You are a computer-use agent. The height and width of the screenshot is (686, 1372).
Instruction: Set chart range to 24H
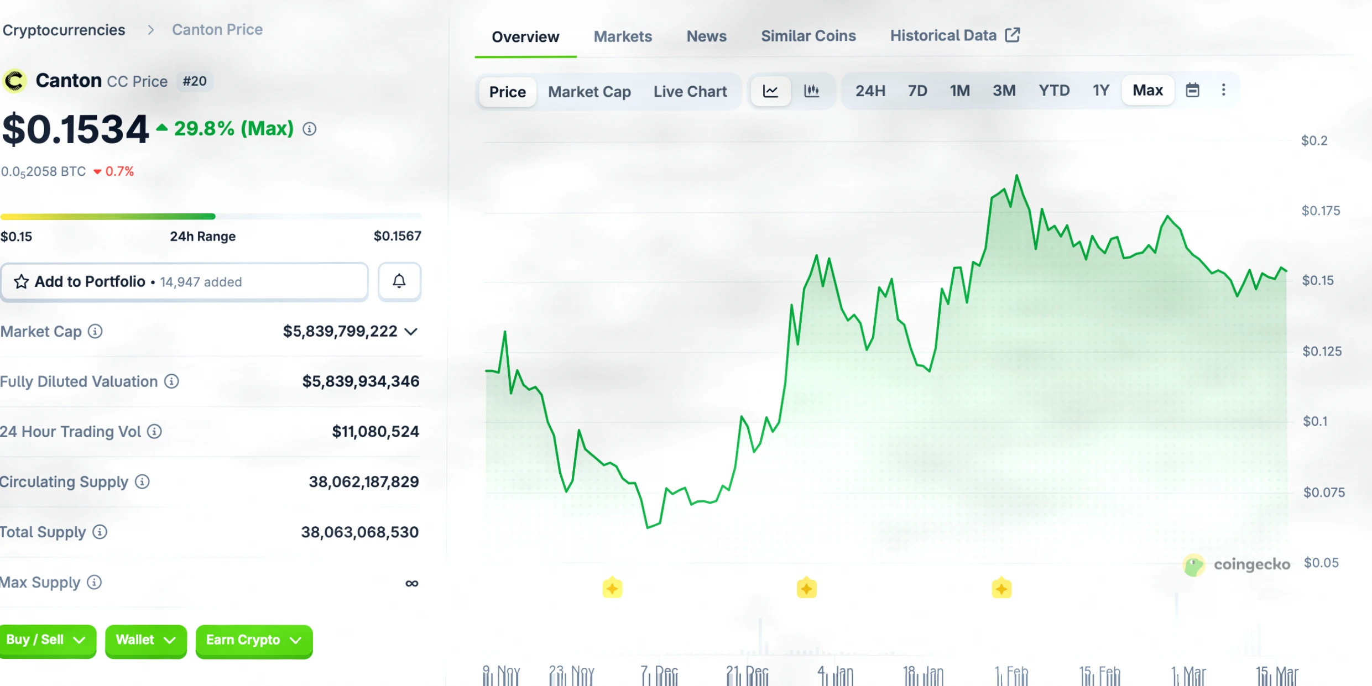pyautogui.click(x=870, y=91)
